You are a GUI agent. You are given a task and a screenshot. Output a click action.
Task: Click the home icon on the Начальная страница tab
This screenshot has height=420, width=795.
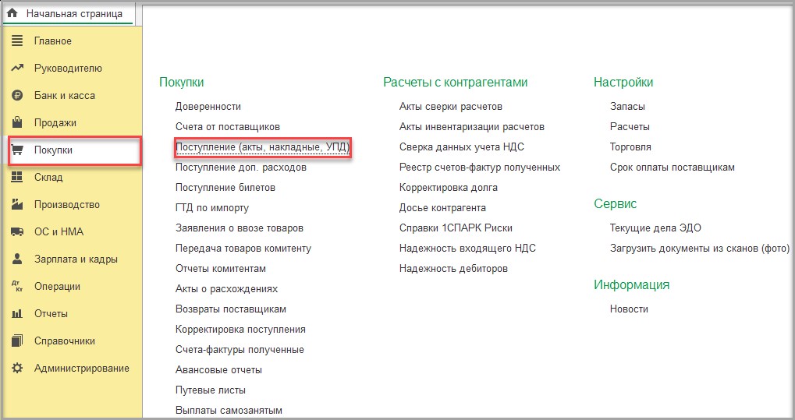point(12,13)
